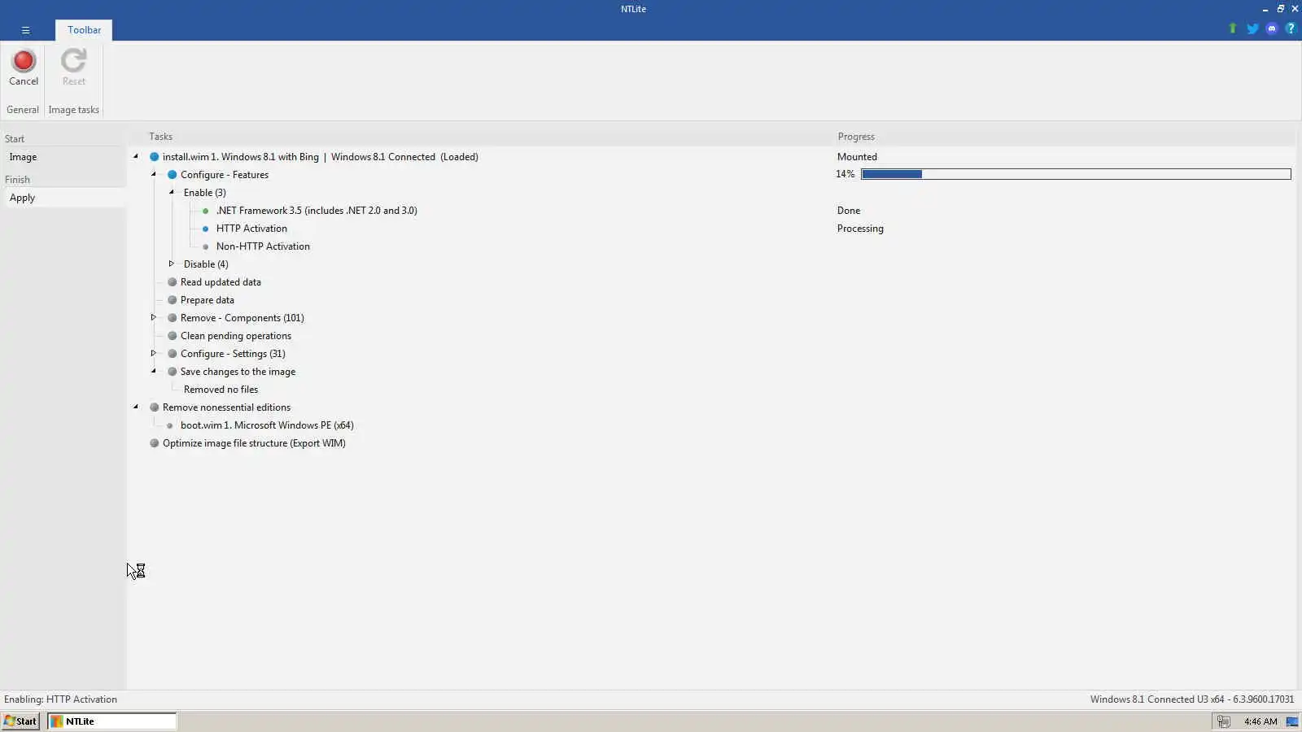Click the gray dot beside Non-HTTP Activation

[205, 246]
